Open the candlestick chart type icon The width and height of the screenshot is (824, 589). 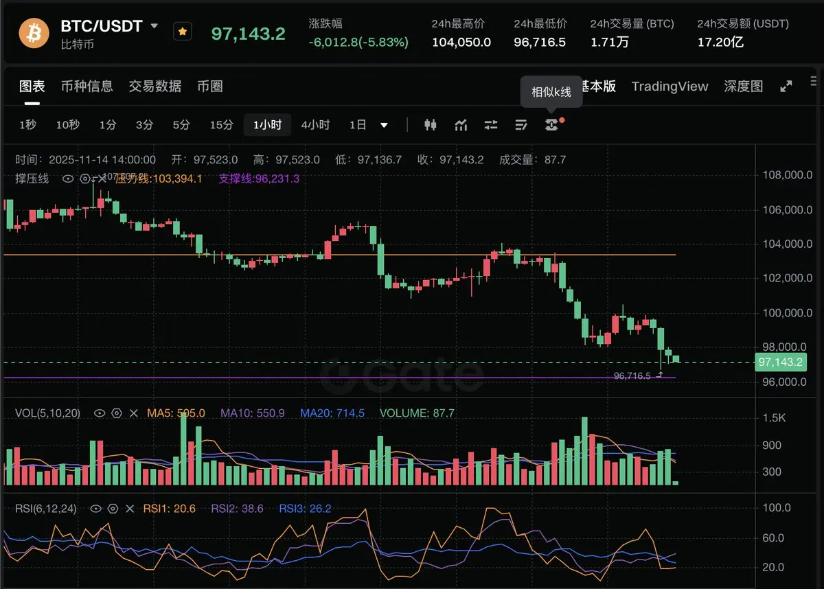(431, 125)
